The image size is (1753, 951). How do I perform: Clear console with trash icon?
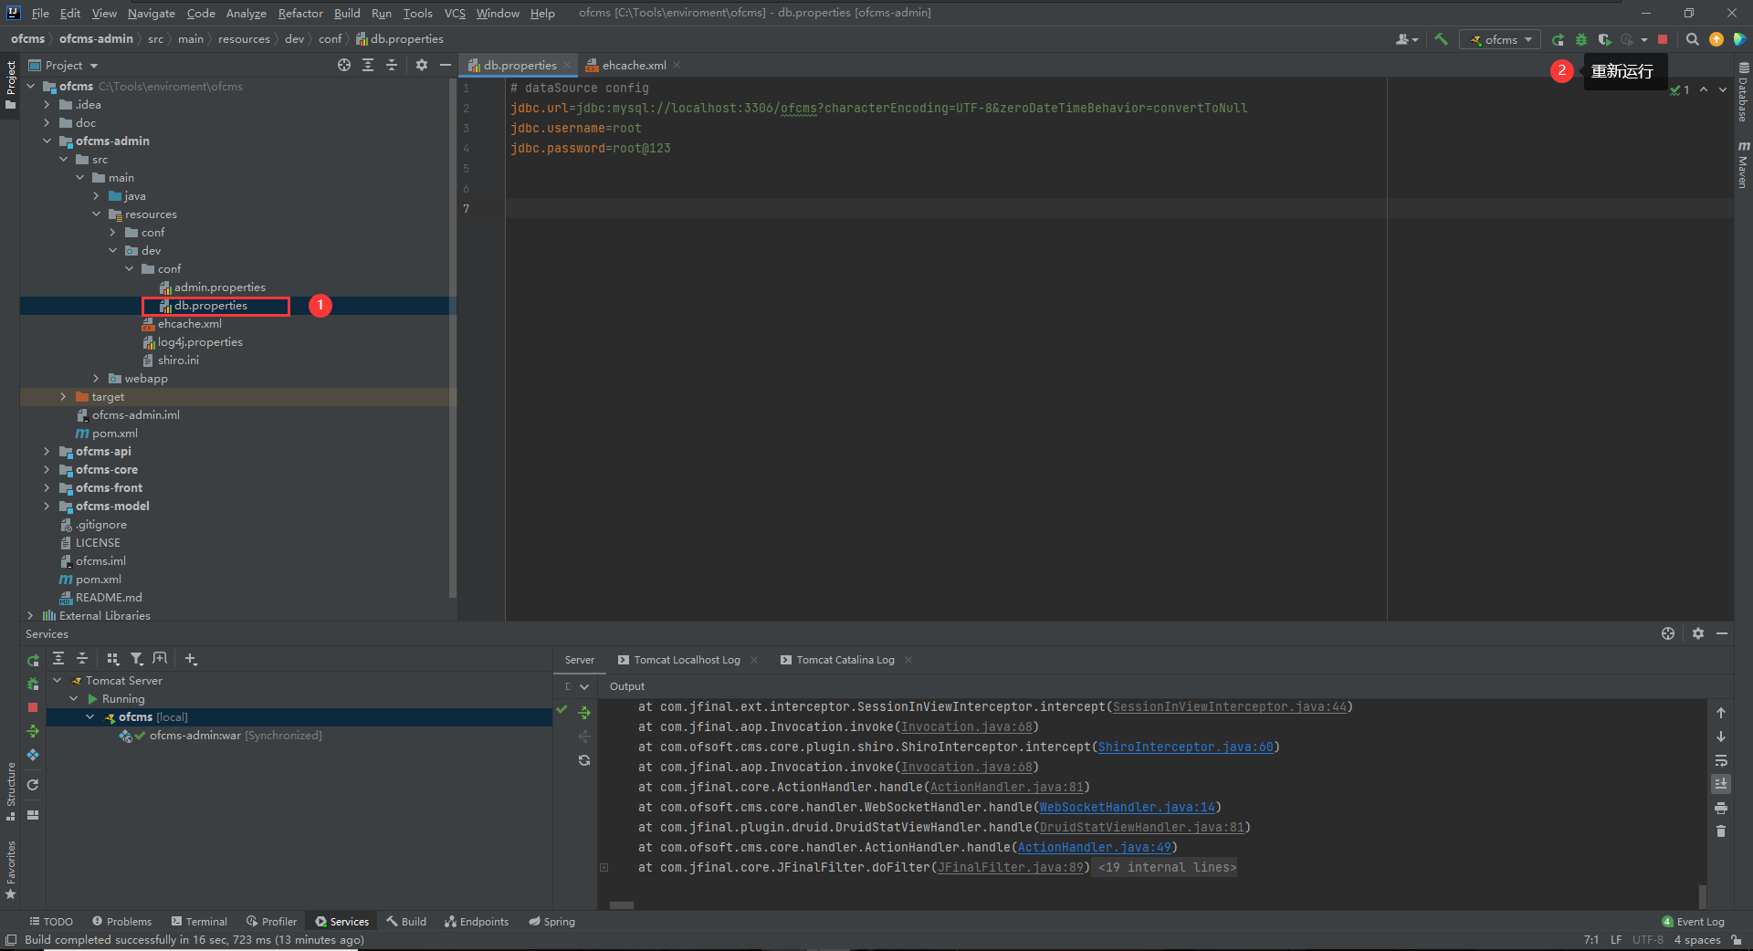click(1721, 831)
